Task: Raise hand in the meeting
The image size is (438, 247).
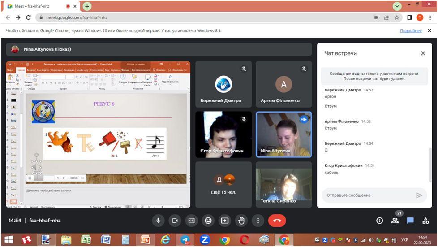Action: [241, 221]
